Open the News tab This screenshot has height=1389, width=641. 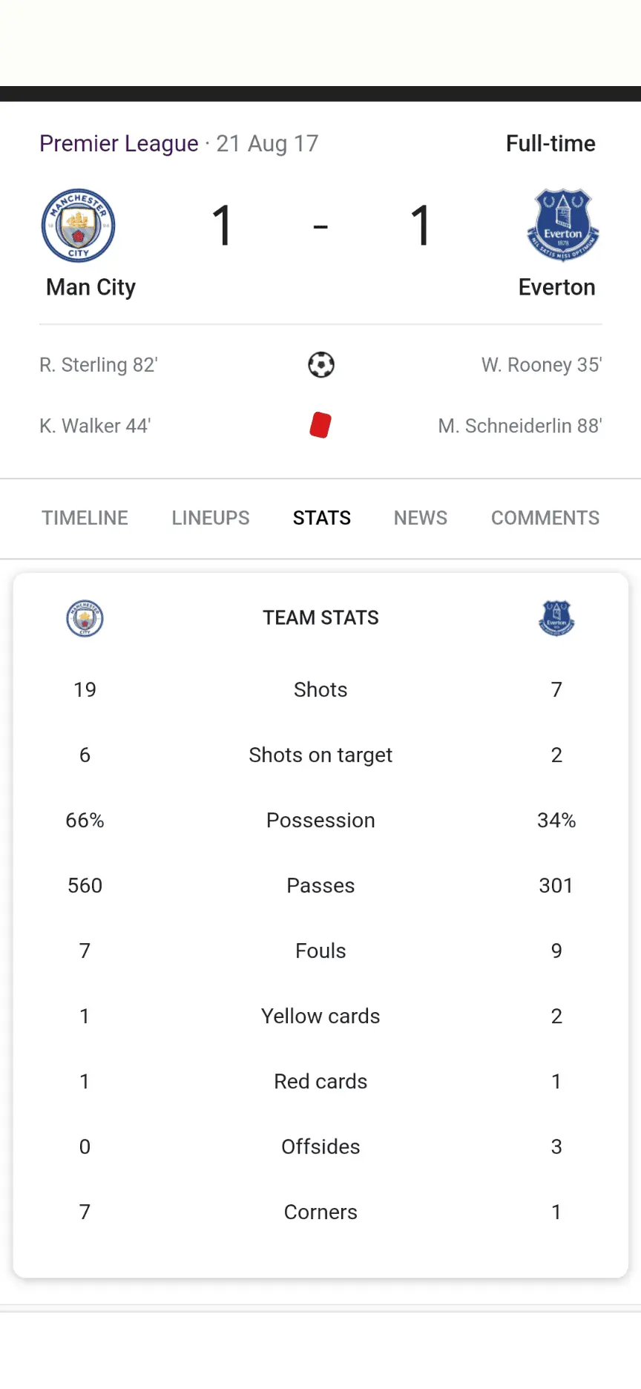coord(421,518)
